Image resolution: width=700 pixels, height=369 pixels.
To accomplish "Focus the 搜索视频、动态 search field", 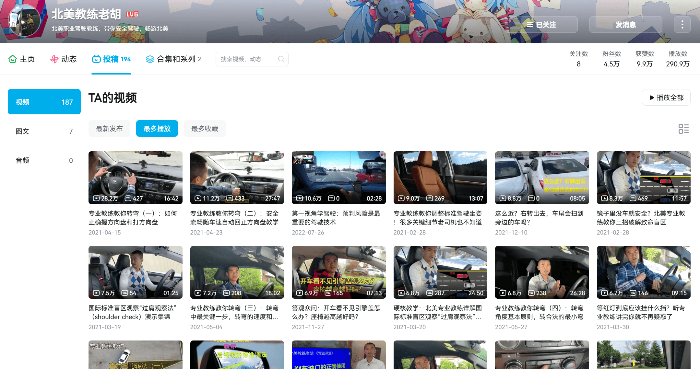I will pyautogui.click(x=252, y=59).
